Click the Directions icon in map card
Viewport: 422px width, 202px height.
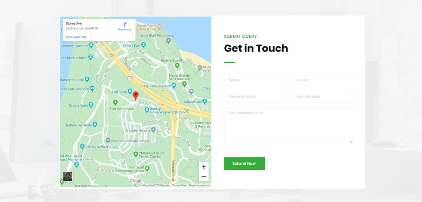click(124, 24)
